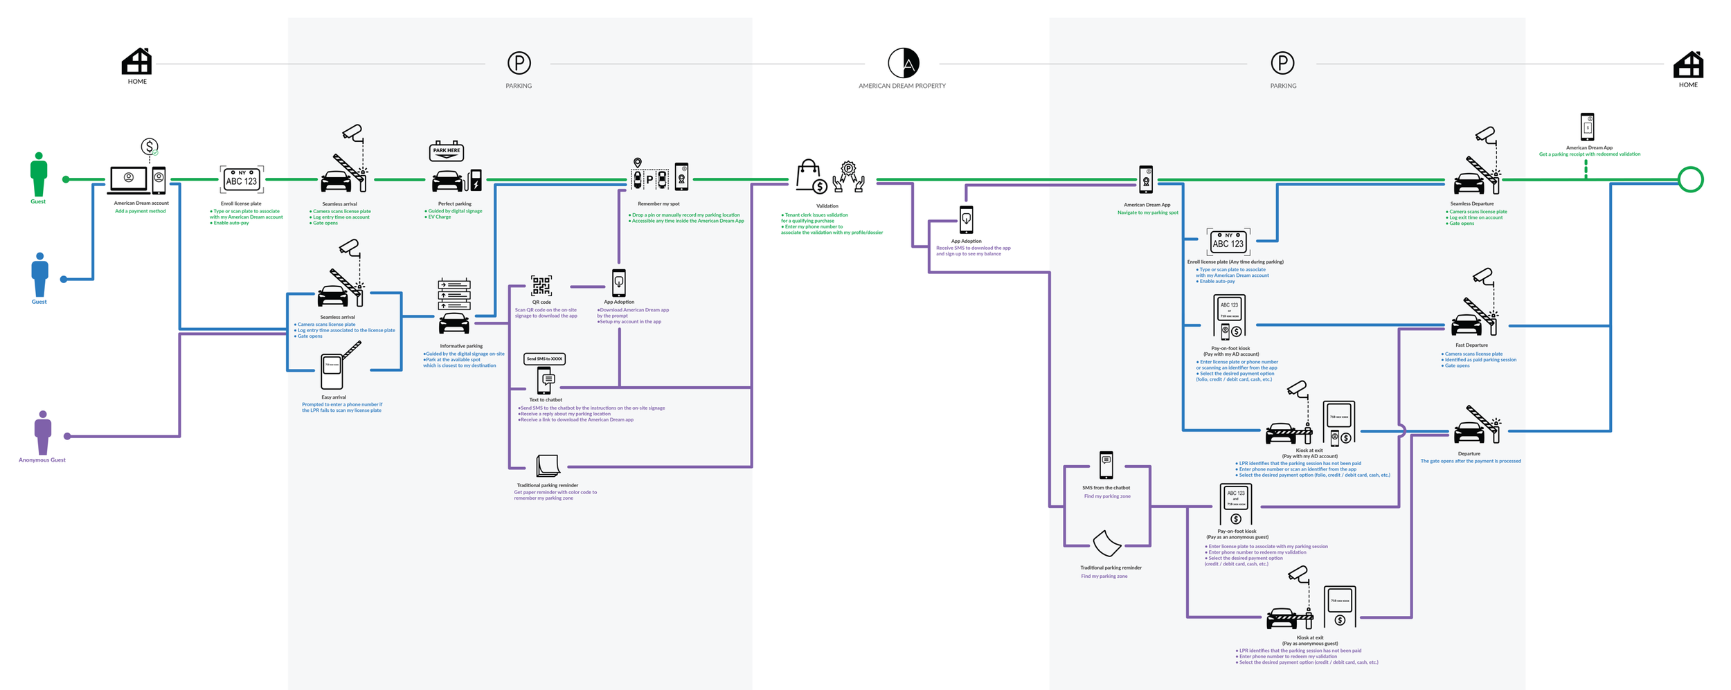Image resolution: width=1731 pixels, height=690 pixels.
Task: Click the Perfect parking PARK HERE icon
Action: [447, 151]
